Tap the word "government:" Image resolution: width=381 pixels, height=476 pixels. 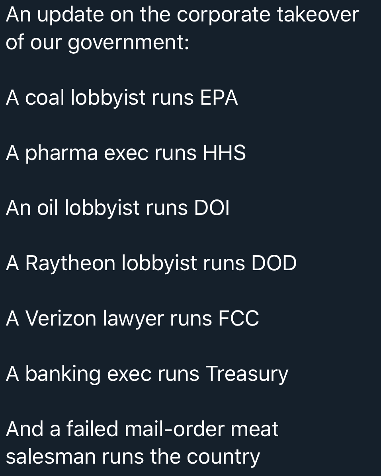click(x=128, y=43)
